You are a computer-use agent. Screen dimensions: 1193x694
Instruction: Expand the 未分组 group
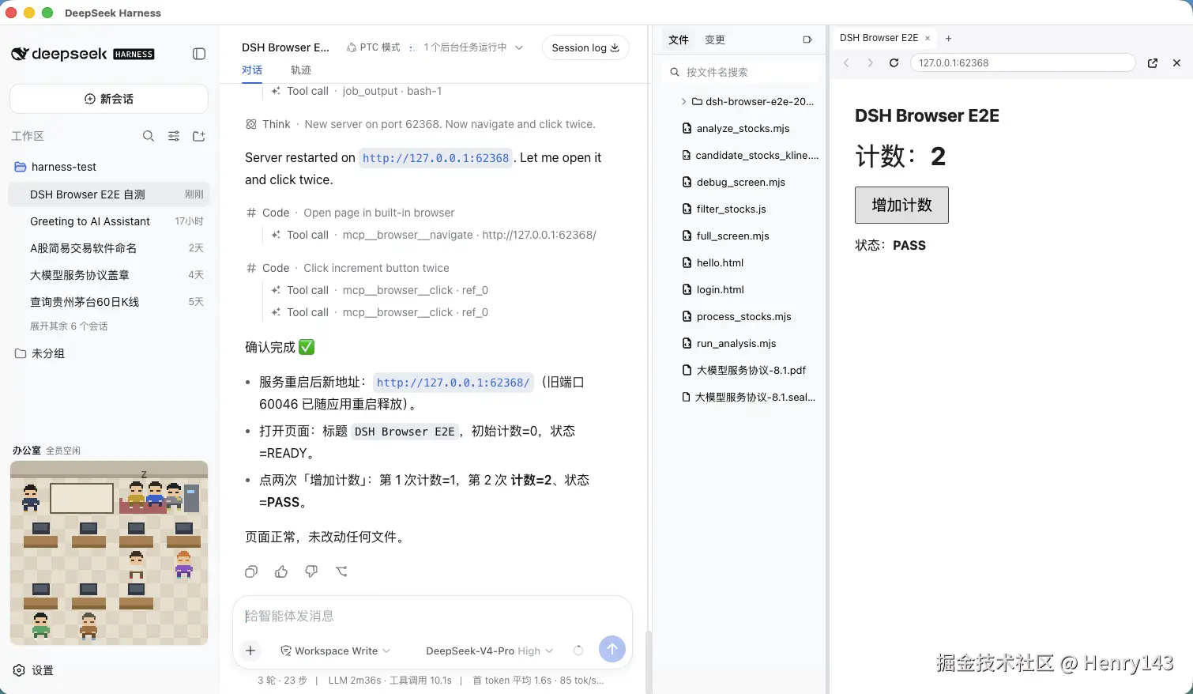point(109,353)
